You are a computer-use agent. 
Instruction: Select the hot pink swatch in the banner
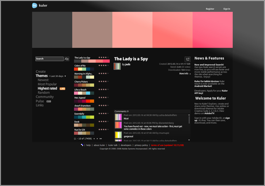[212, 30]
